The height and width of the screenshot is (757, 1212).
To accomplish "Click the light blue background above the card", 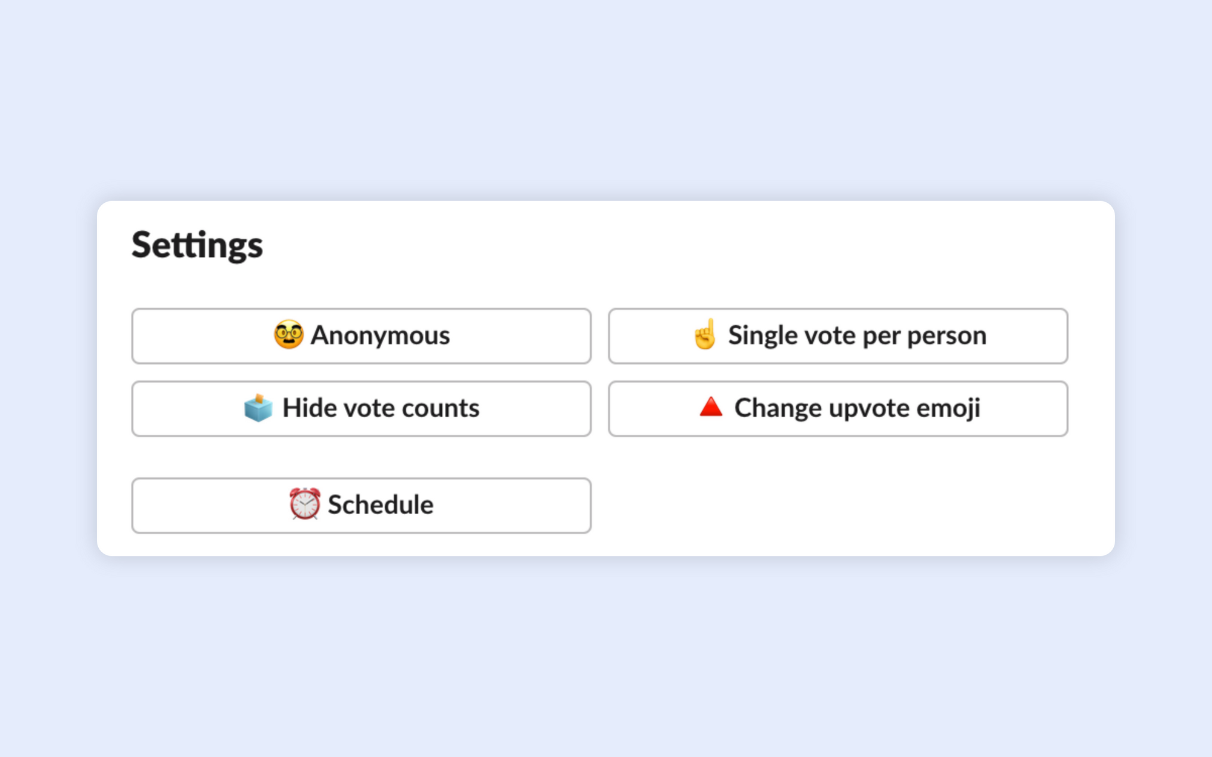I will pos(606,97).
